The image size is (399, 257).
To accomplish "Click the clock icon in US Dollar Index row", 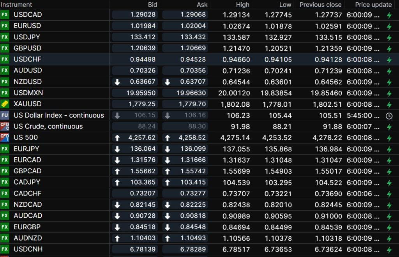I will [388, 116].
